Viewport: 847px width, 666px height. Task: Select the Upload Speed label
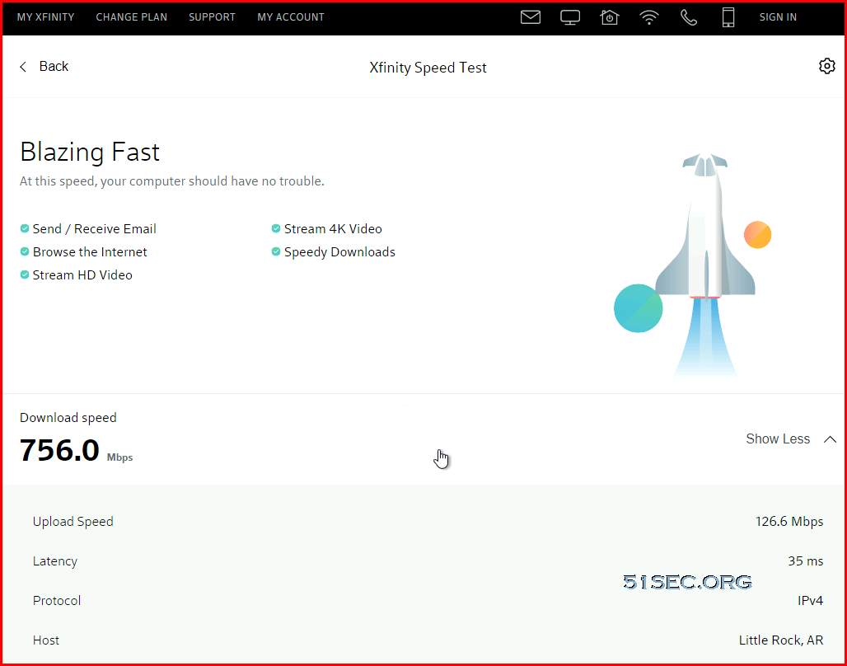pyautogui.click(x=73, y=522)
